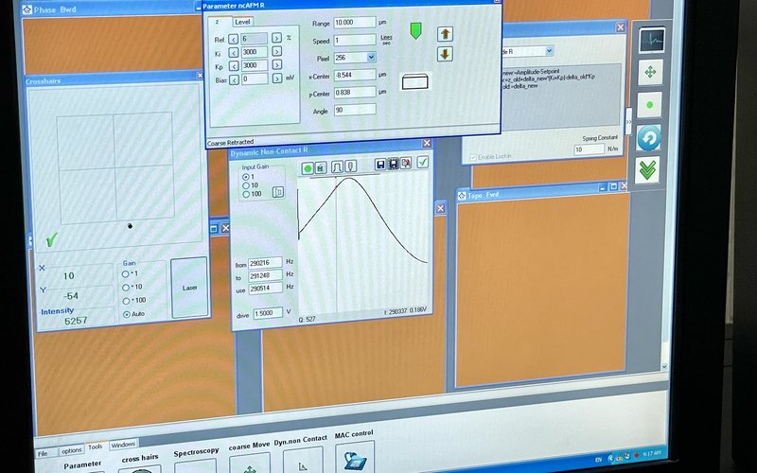Select the Auto gain radio option

128,313
